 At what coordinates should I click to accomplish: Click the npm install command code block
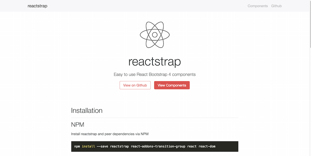(x=155, y=146)
